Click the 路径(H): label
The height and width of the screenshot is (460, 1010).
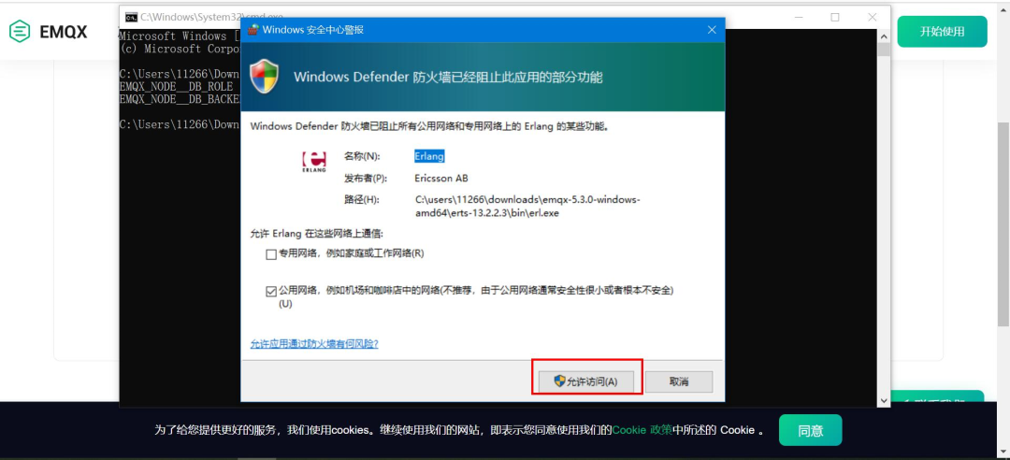coord(362,200)
